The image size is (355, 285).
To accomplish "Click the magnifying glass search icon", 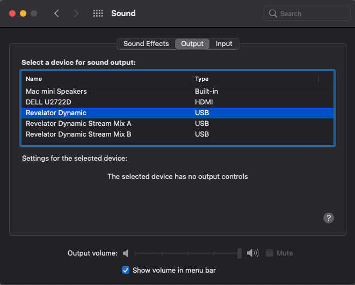I will click(273, 13).
